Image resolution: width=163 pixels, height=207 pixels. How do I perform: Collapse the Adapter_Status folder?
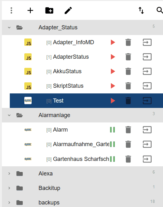point(9,27)
